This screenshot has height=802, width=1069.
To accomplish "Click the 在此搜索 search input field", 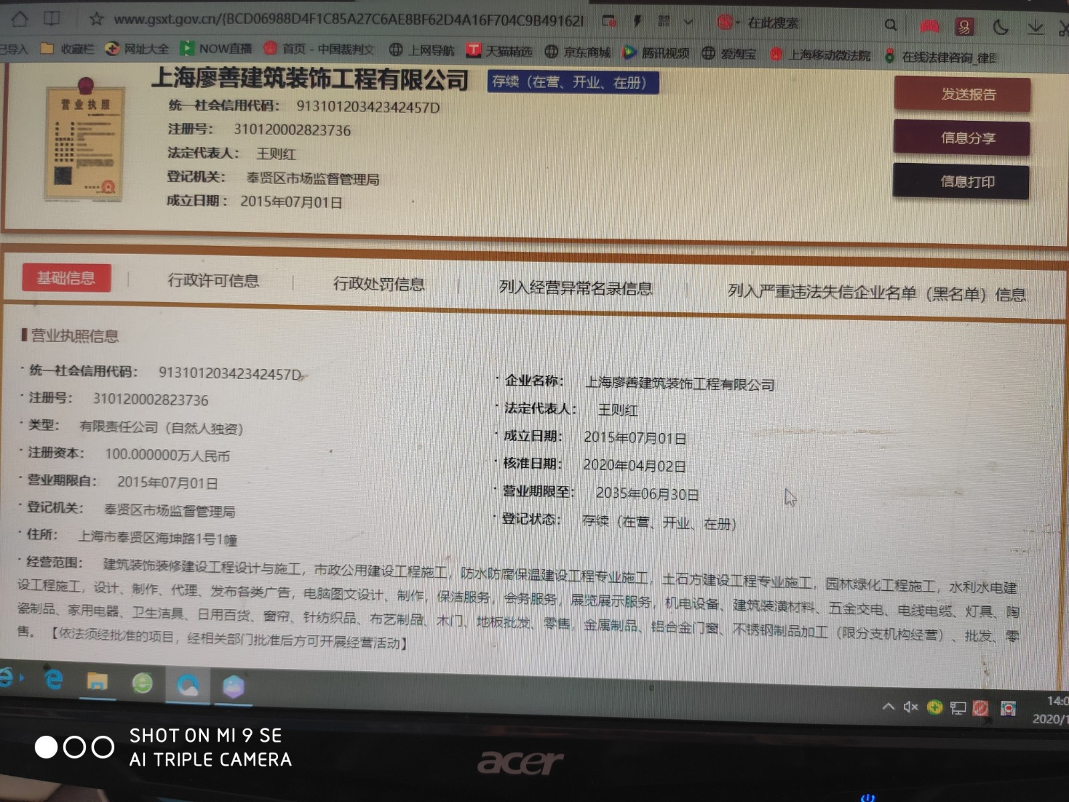I will click(808, 24).
